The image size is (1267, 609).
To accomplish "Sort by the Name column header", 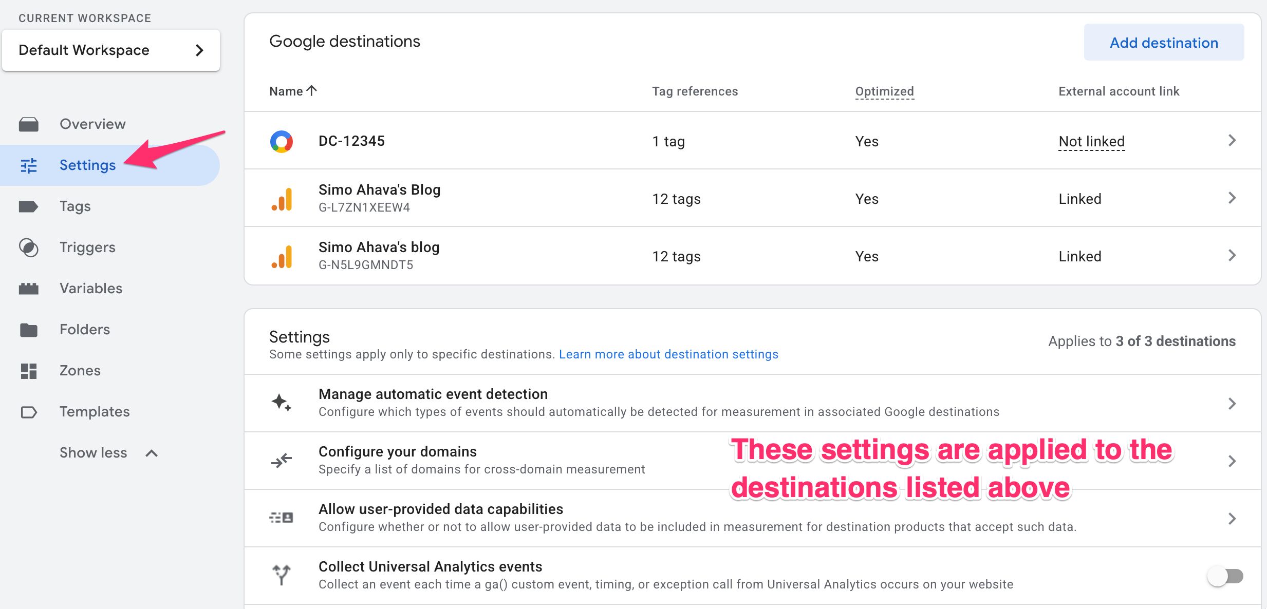I will [293, 91].
